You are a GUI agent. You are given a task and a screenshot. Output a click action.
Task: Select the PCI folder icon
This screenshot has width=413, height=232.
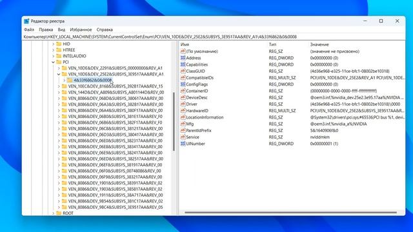pyautogui.click(x=59, y=62)
